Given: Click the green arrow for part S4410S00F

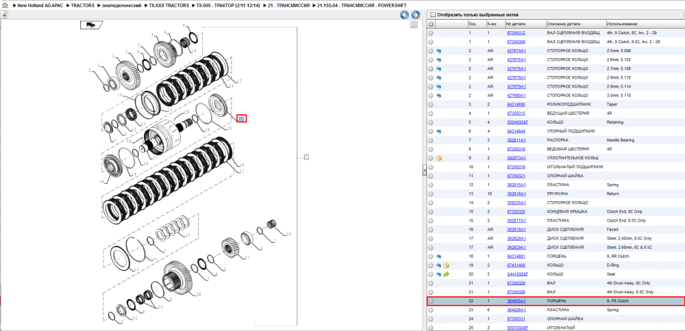Looking at the screenshot, I should coord(447,274).
